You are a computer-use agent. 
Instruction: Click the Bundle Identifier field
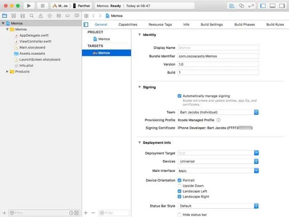(218, 56)
